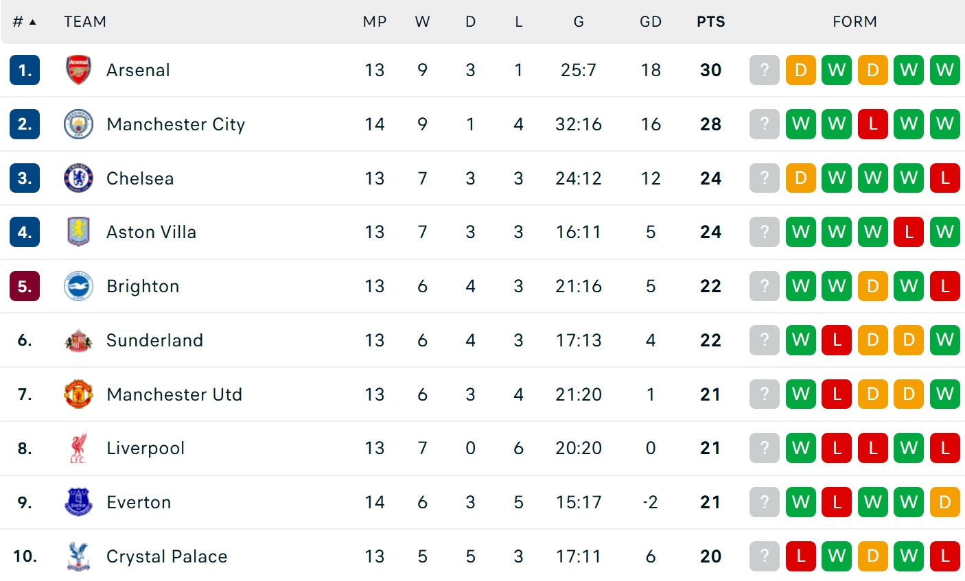Click the Liverpool crest icon
The image size is (965, 581).
tap(78, 448)
